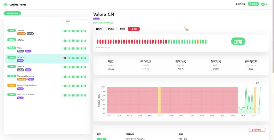
Task: Click the small cartoon character image
Action: (x=186, y=29)
